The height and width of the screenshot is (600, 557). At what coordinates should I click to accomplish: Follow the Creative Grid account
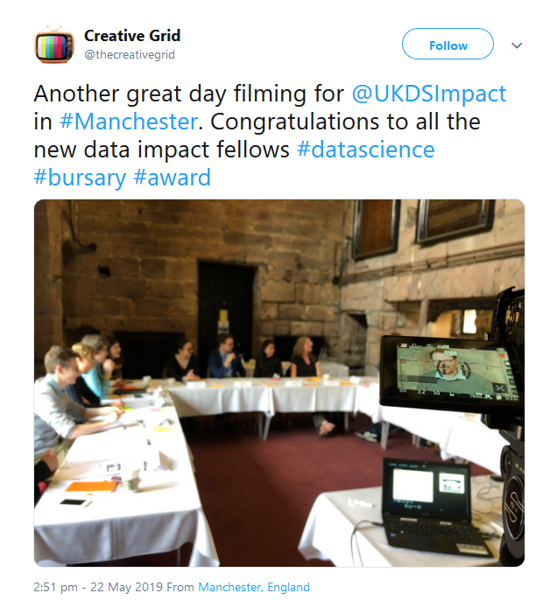tap(448, 44)
